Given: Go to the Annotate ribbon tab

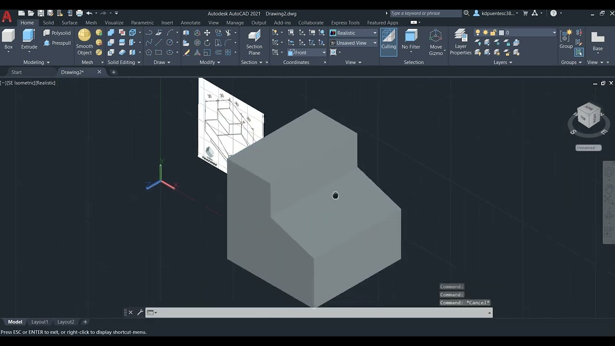Looking at the screenshot, I should tap(190, 23).
